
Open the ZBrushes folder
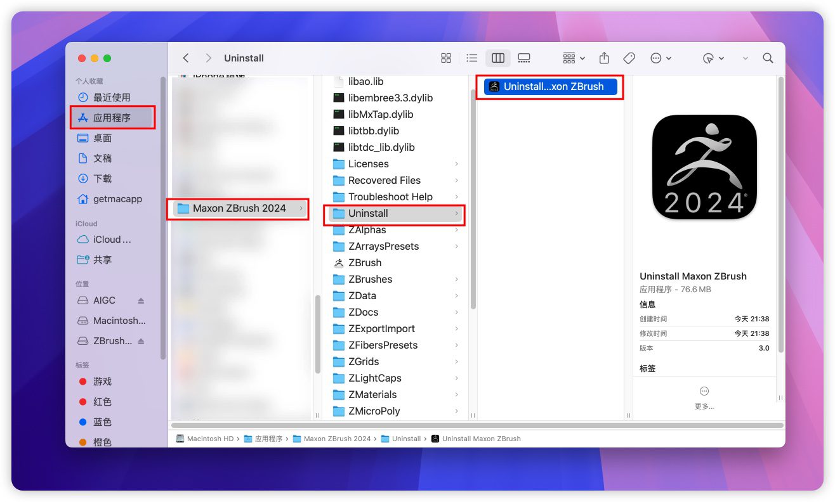pyautogui.click(x=370, y=280)
